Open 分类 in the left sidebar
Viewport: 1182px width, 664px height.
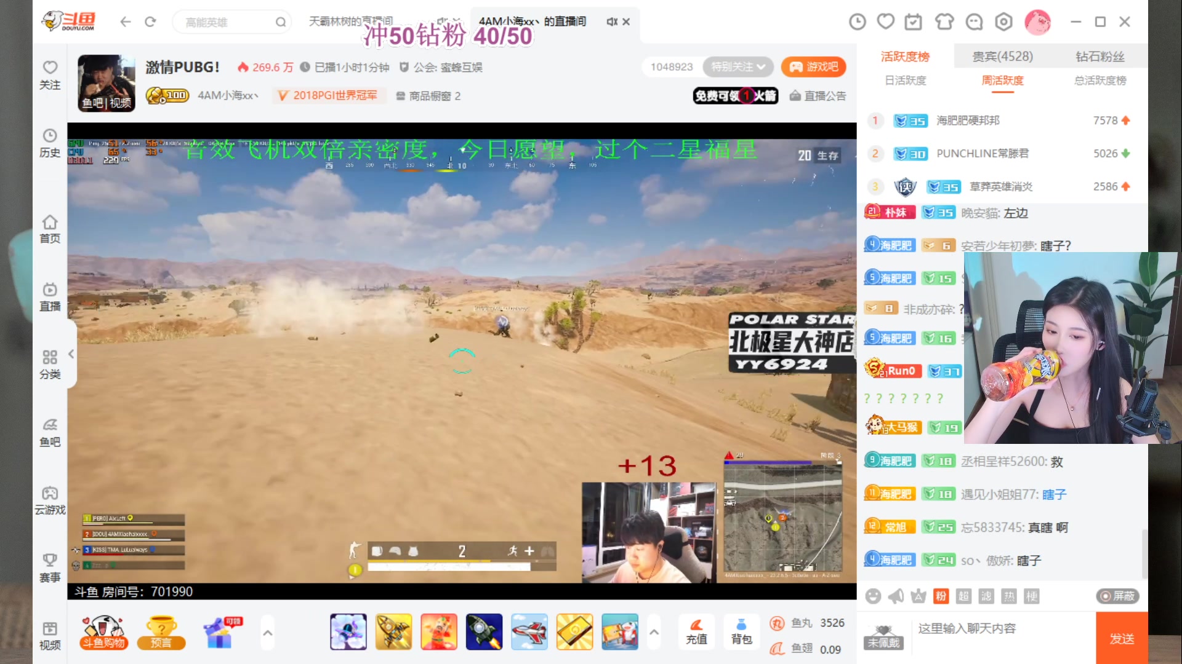(x=50, y=365)
